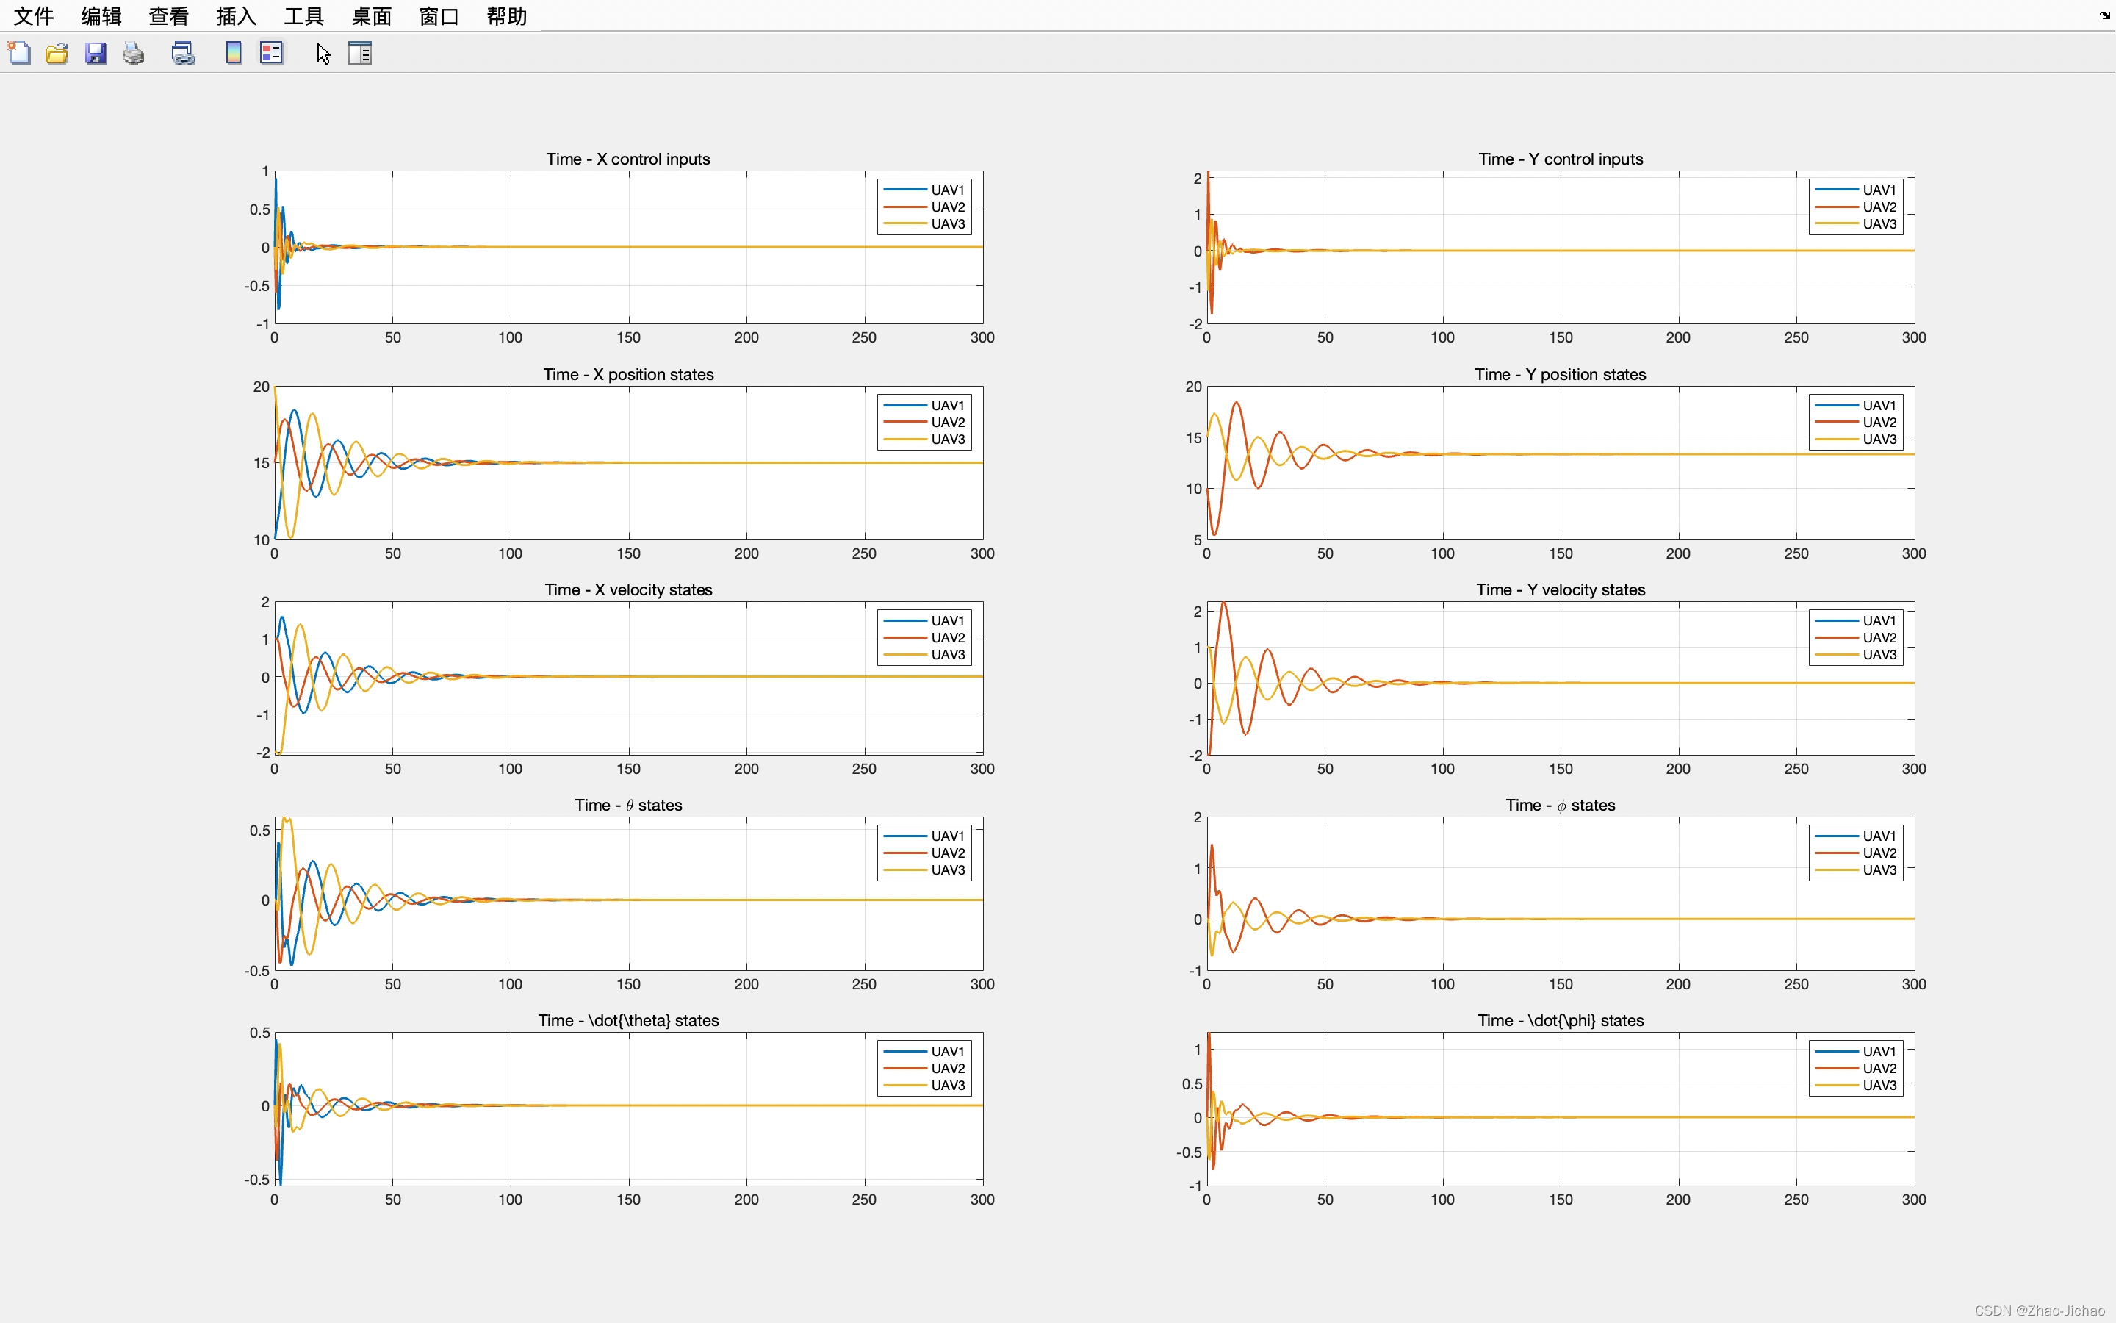The height and width of the screenshot is (1323, 2116).
Task: Toggle the Insert Colorbar tool
Action: (x=234, y=54)
